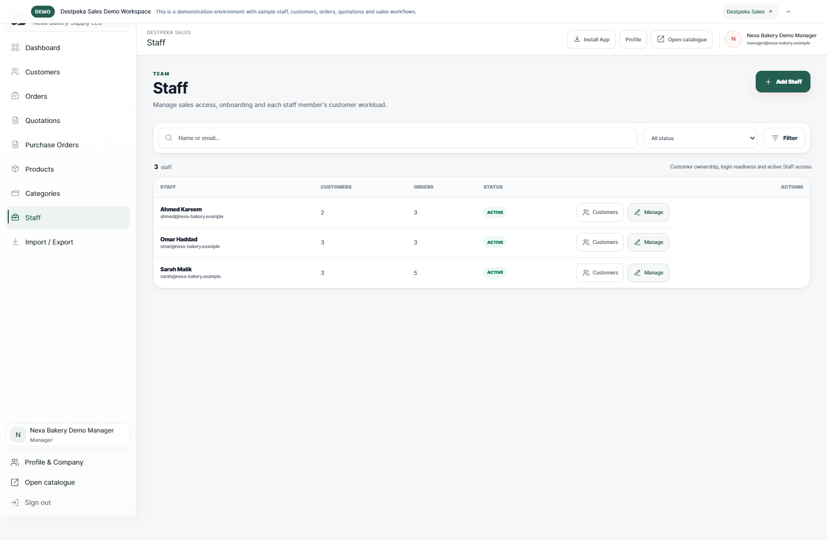Click the search magnifier icon
The width and height of the screenshot is (827, 540).
169,138
